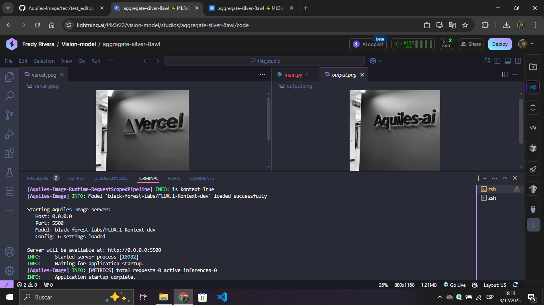Open the Extensions view

(x=10, y=153)
